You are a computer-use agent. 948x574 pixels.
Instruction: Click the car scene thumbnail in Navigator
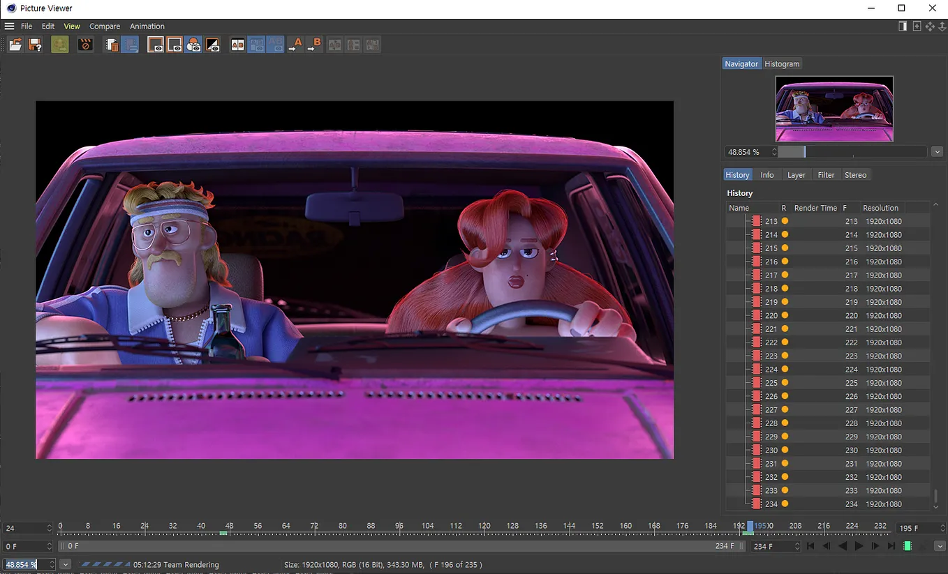(834, 109)
